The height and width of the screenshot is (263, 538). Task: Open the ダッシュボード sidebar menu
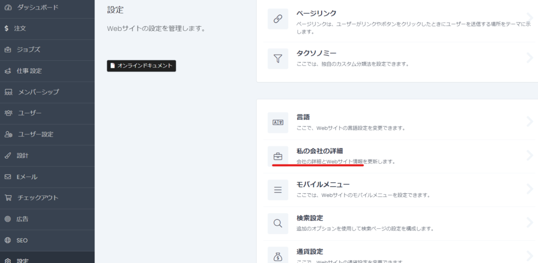point(37,7)
